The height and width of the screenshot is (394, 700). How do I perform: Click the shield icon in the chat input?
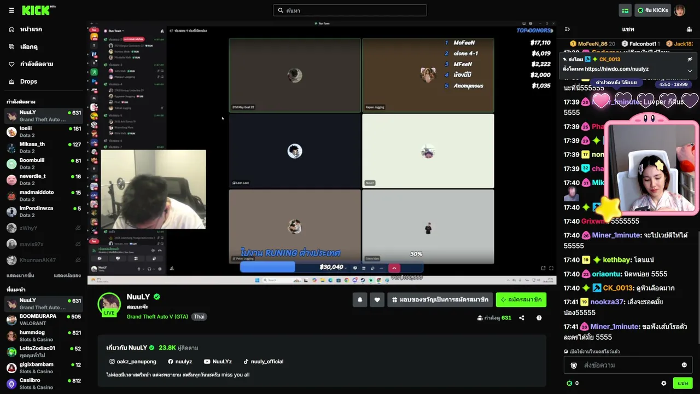click(x=574, y=365)
